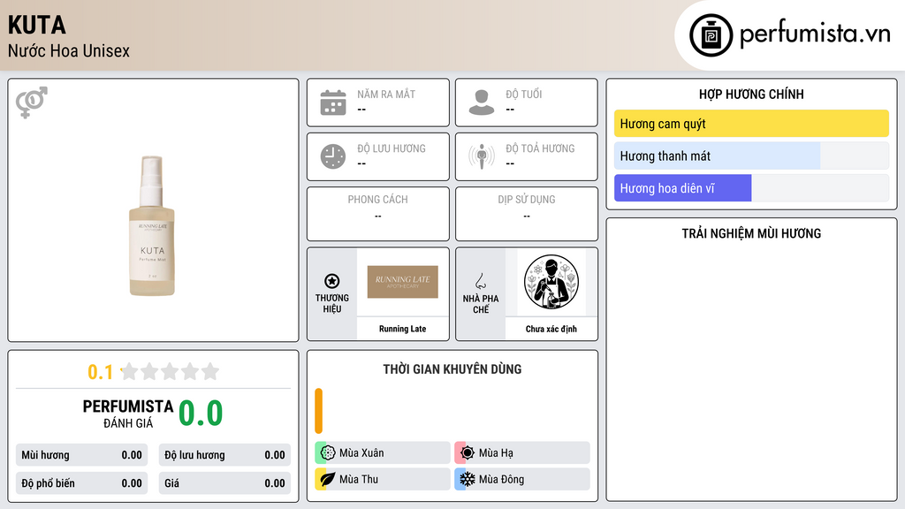Click the orange time-of-day bar
The height and width of the screenshot is (509, 905).
(318, 411)
